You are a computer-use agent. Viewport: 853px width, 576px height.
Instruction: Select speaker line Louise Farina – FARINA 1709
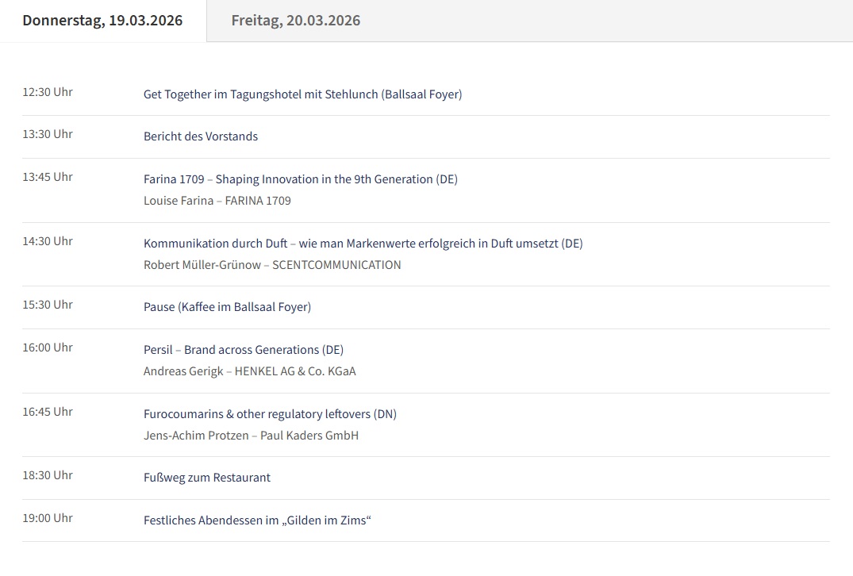[x=217, y=201]
